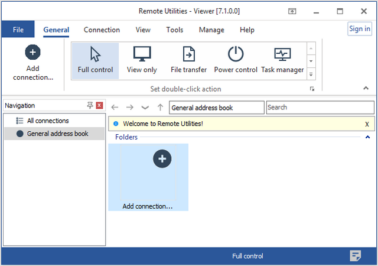
Task: Open the Connection tab
Action: tap(102, 30)
